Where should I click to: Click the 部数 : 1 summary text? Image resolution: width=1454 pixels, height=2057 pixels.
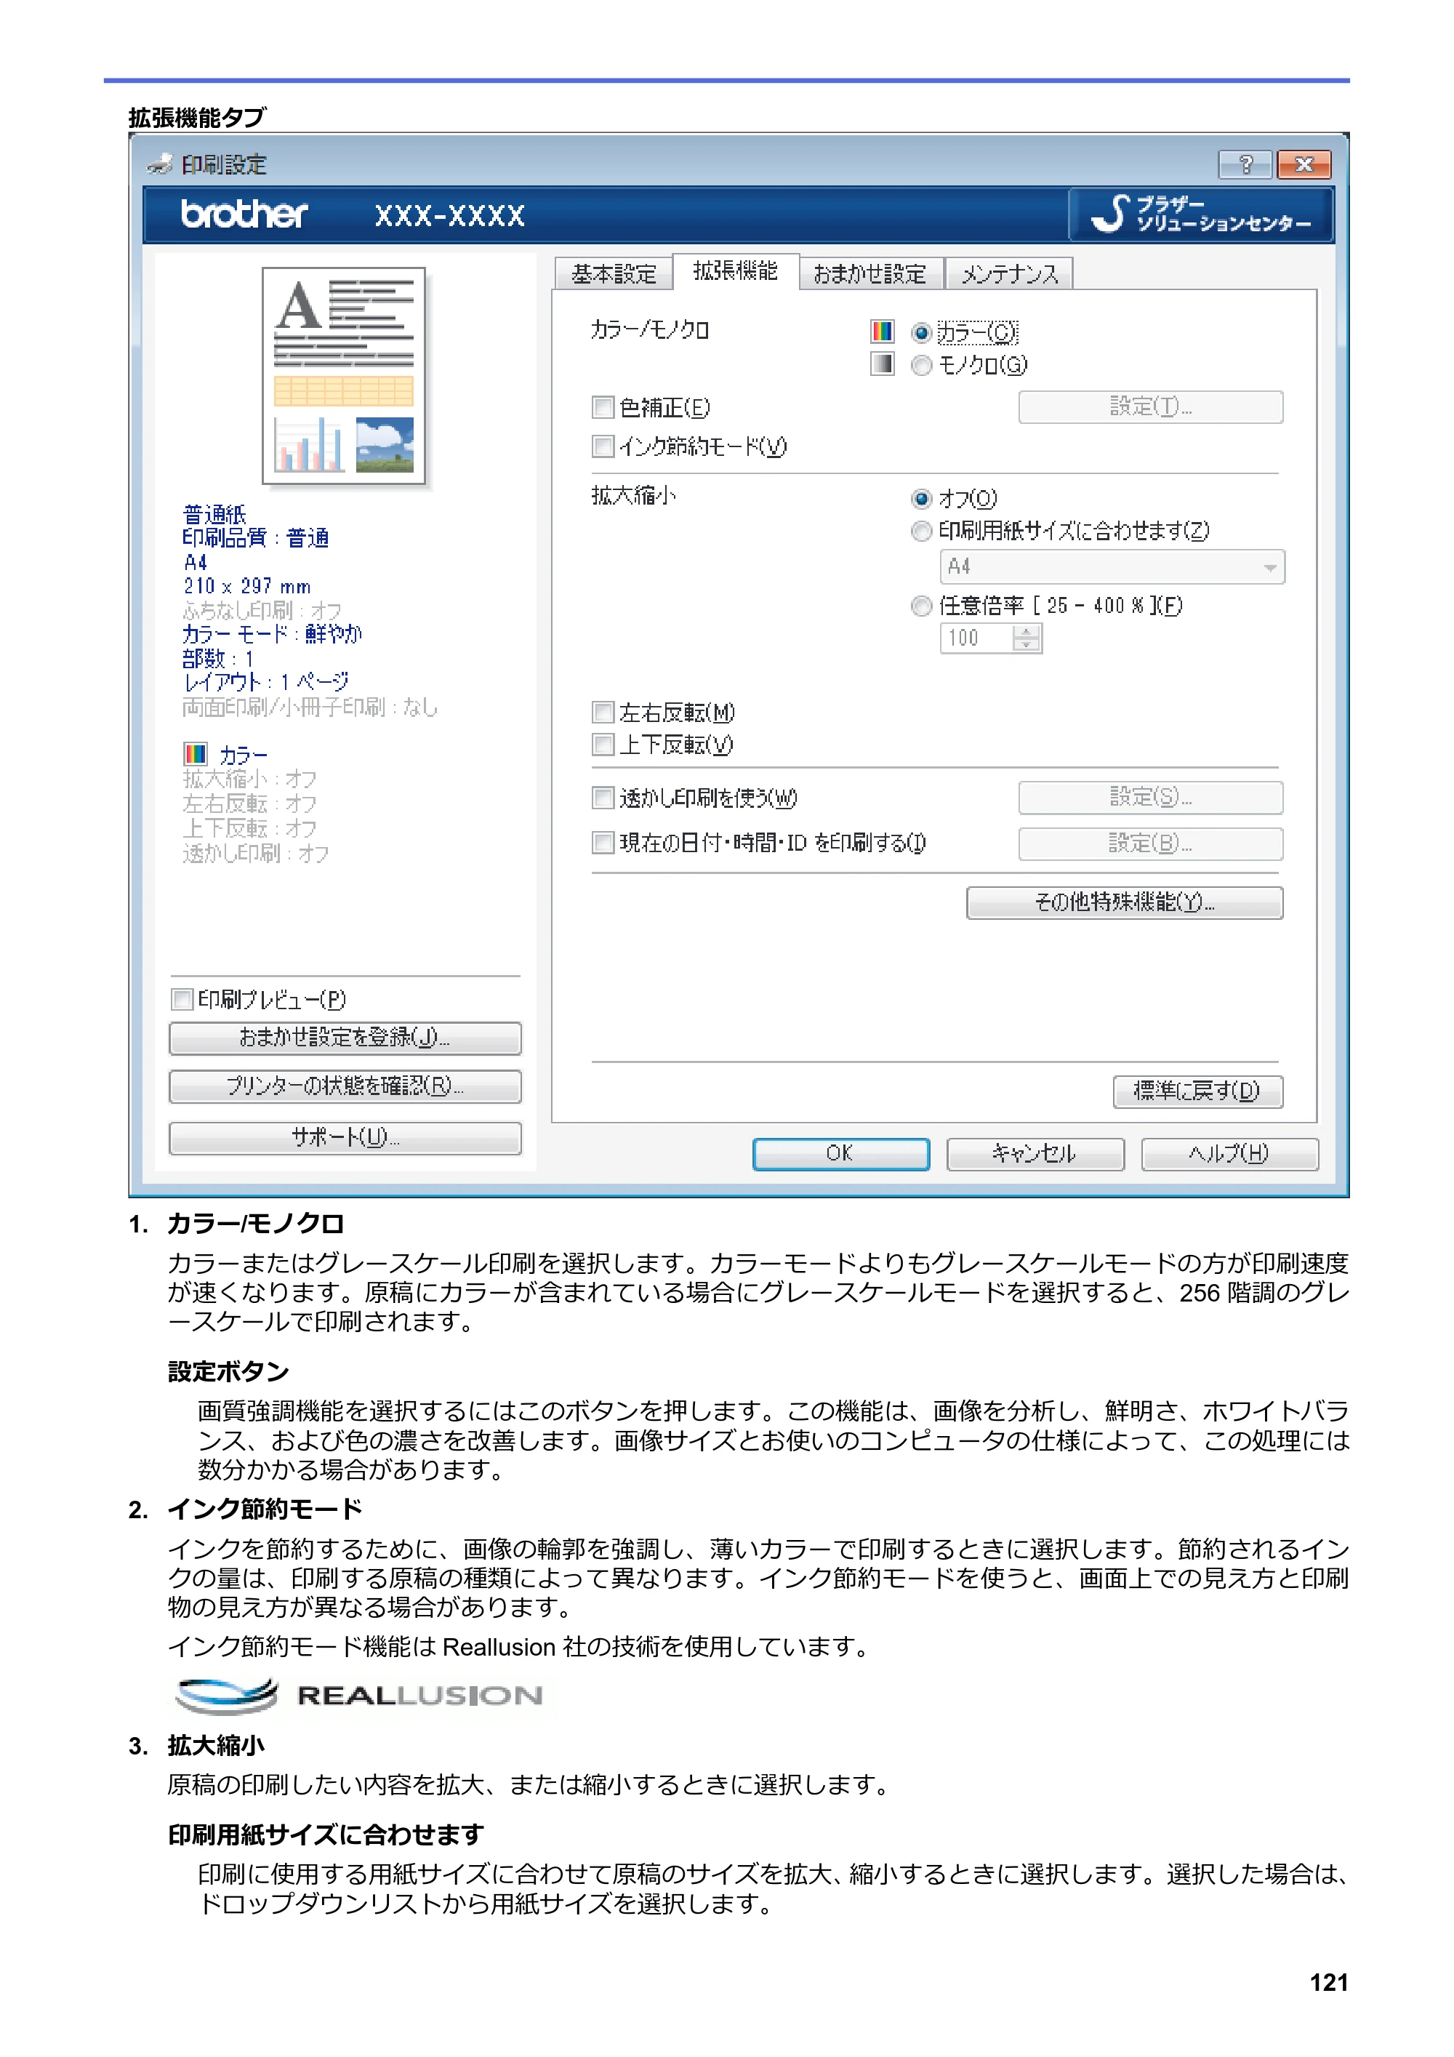coord(217,659)
